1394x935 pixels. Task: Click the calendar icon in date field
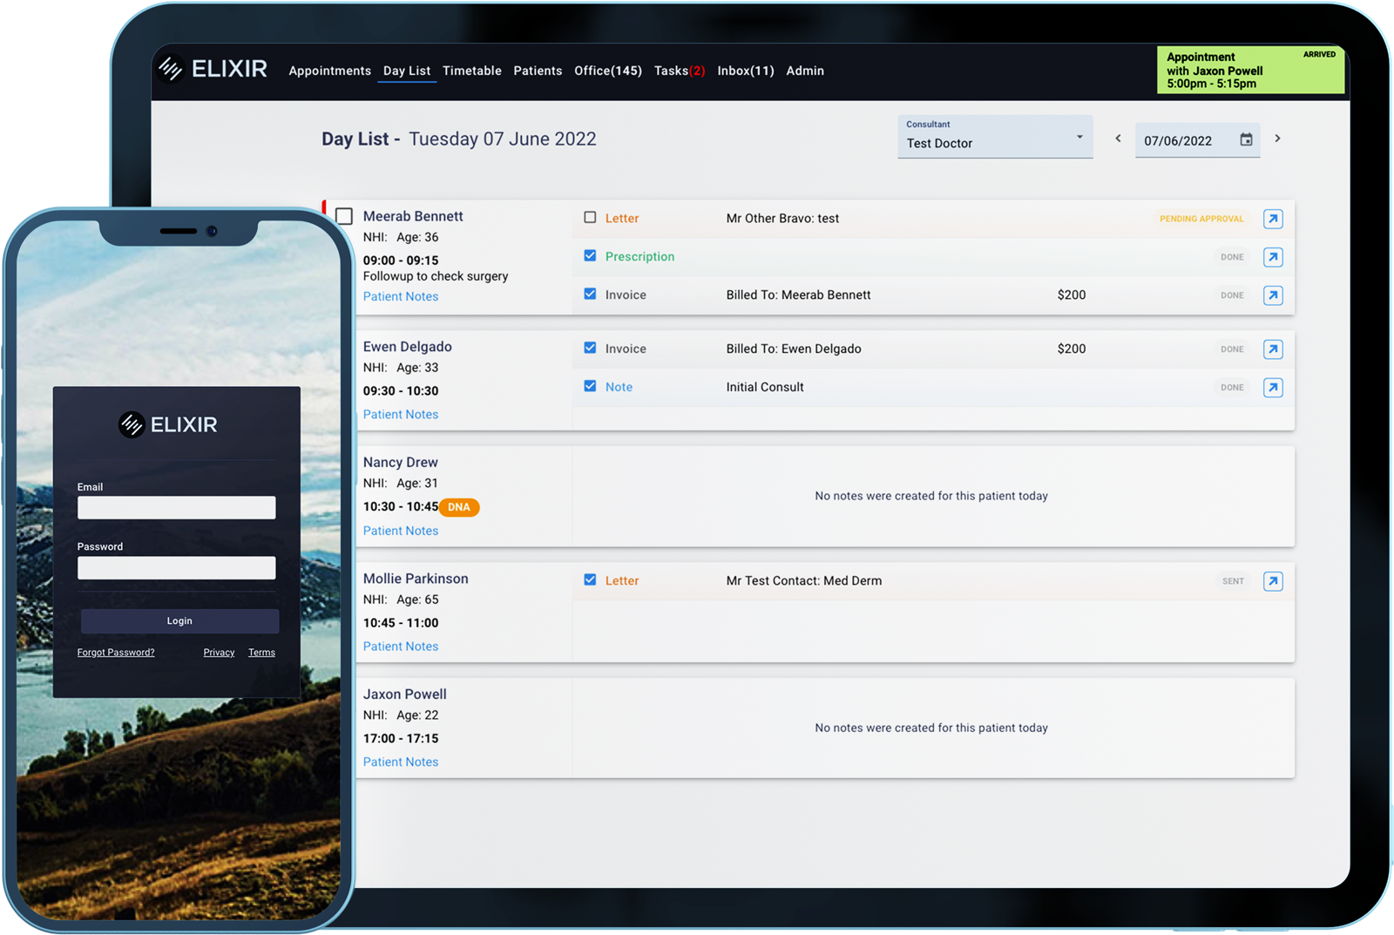[x=1246, y=140]
